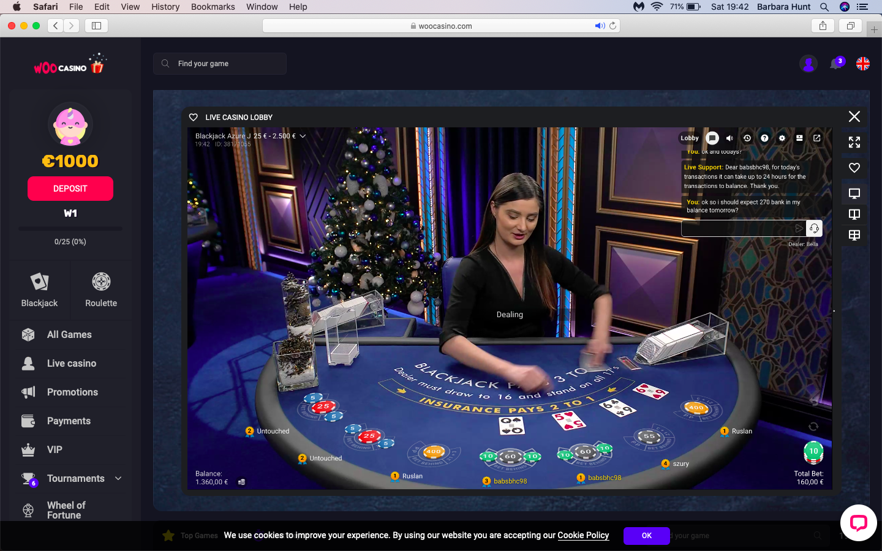Click the Find your game search box
The width and height of the screenshot is (882, 551).
220,64
